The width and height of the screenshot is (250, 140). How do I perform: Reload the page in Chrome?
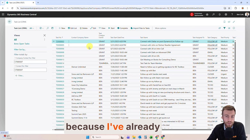tap(12, 8)
